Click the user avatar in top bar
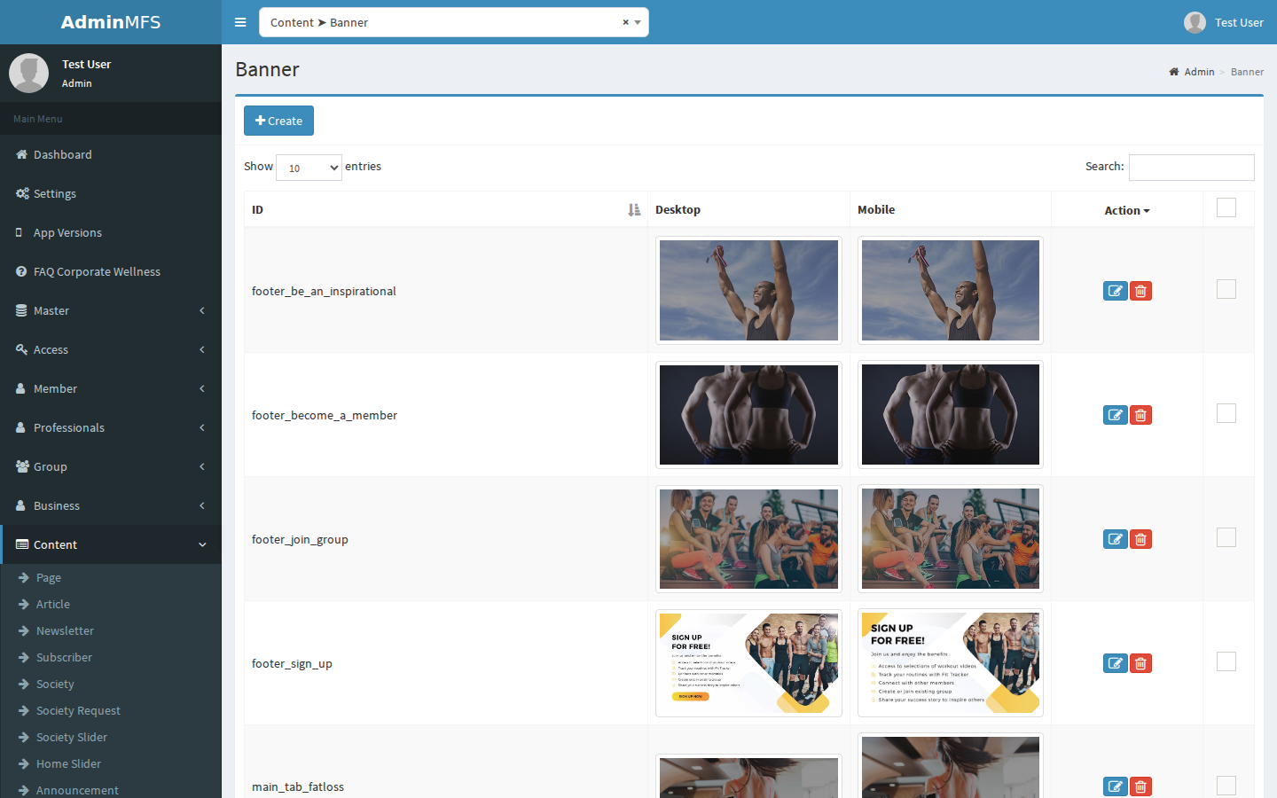Screen dimensions: 1277x798 [1195, 22]
